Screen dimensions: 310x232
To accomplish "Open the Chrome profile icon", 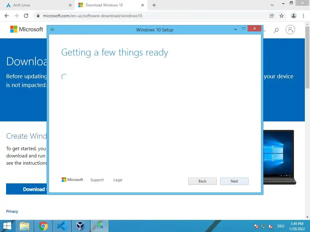I will click(x=294, y=16).
